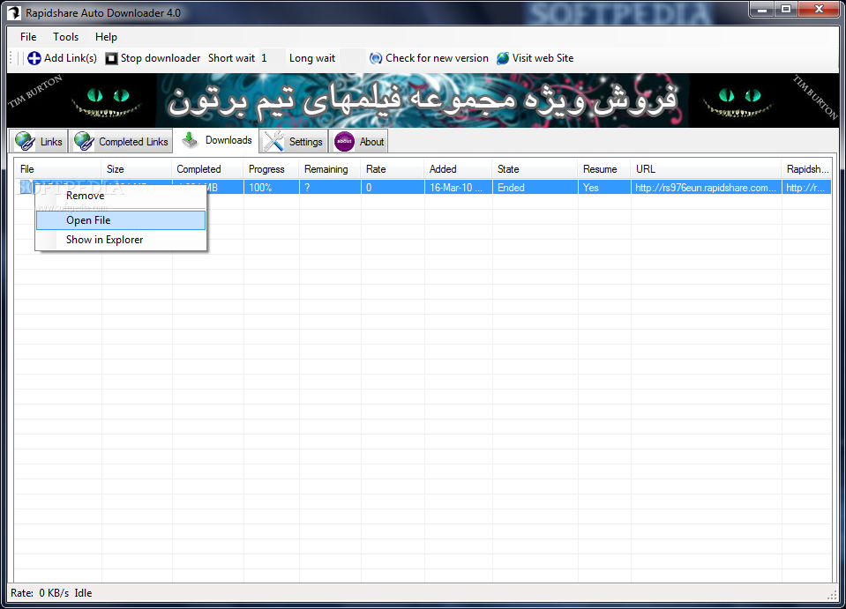Click the toolbar drag grip handle
This screenshot has width=846, height=609.
coord(11,58)
